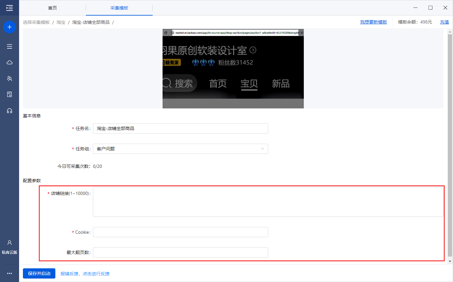Viewport: 453px width, 282px height.
Task: Focus the 任务名 input field
Action: [180, 128]
